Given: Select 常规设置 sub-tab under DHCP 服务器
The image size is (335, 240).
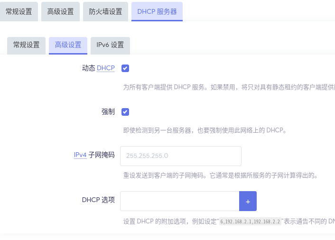Looking at the screenshot, I should [27, 45].
